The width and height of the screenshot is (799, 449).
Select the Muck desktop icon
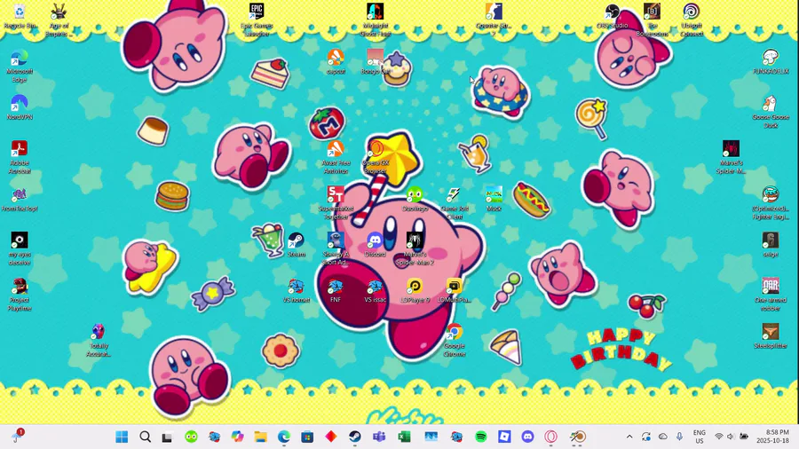coord(494,199)
